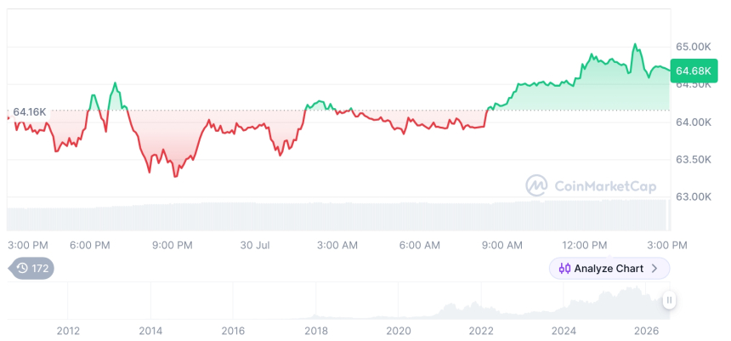This screenshot has width=731, height=341.
Task: Click the range slider pause handle icon
Action: (x=670, y=300)
